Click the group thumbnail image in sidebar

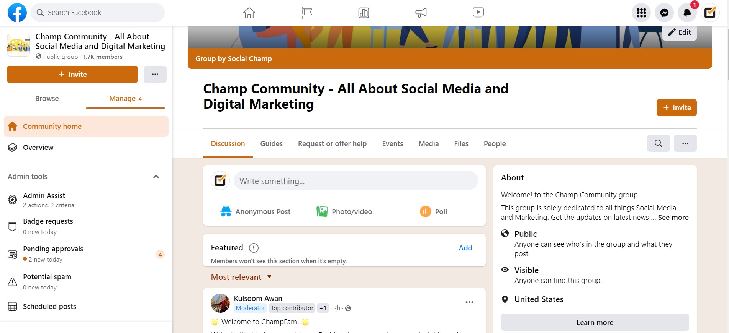coord(18,45)
